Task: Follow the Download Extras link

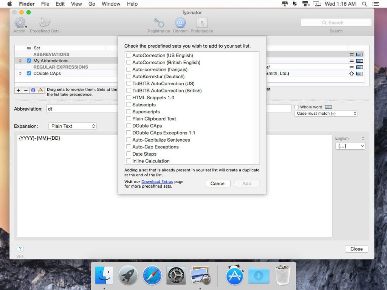Action: (x=157, y=182)
